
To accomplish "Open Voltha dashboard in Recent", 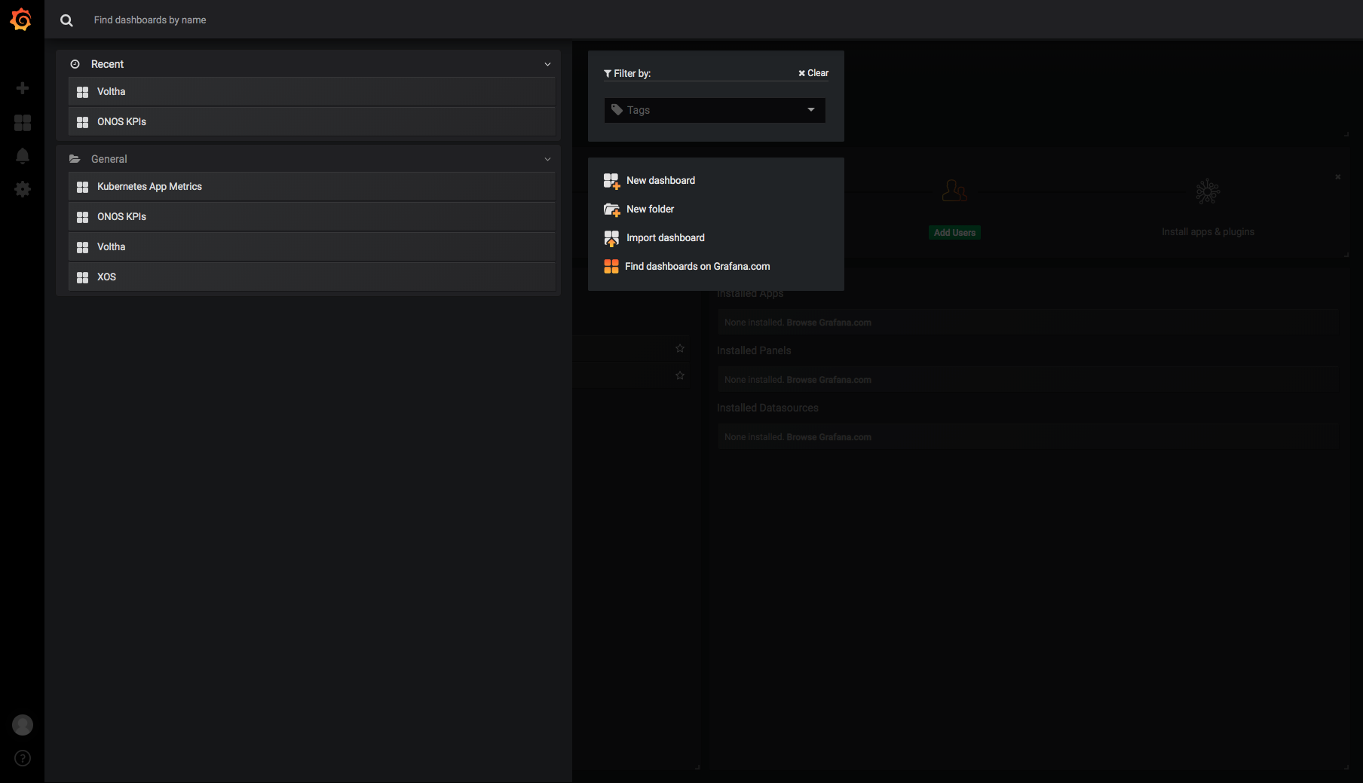I will tap(312, 92).
